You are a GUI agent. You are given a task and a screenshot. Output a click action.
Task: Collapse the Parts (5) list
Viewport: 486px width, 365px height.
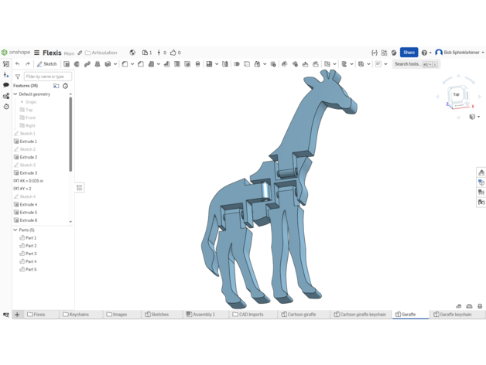click(15, 230)
